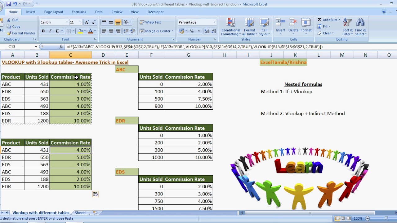This screenshot has width=397, height=223.
Task: Open the Name Box dropdown next to C13
Action: coord(36,47)
